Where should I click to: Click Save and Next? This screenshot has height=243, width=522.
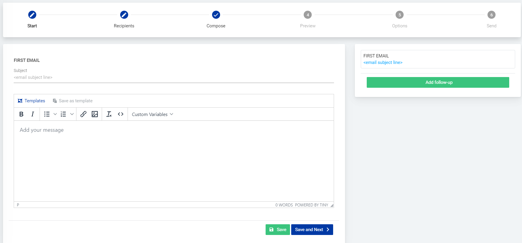pos(312,230)
